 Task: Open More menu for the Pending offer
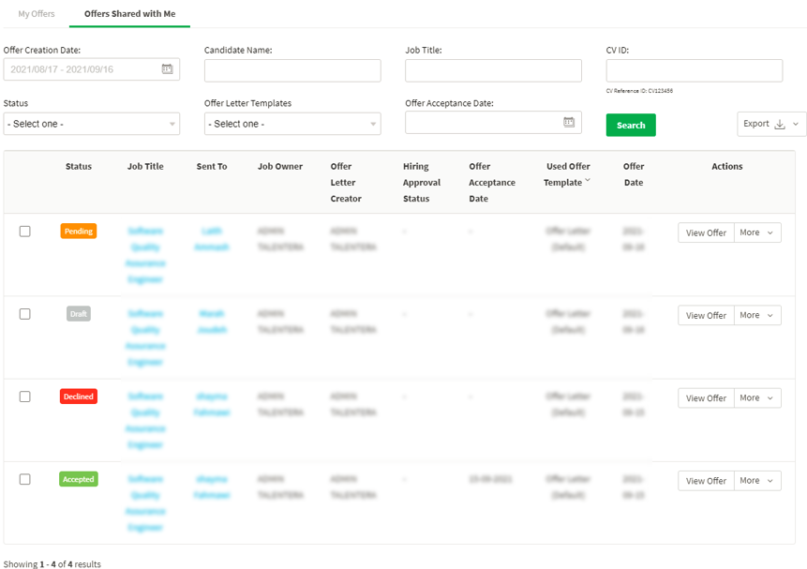tap(757, 232)
